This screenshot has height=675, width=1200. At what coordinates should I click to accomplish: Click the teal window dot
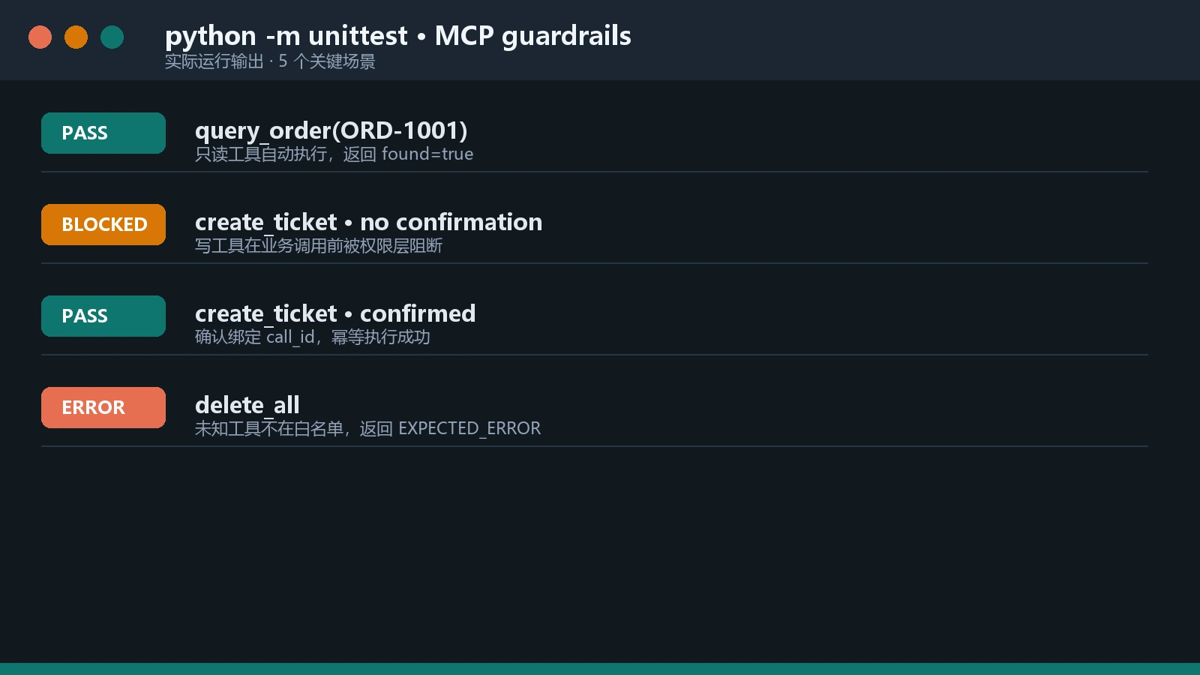(112, 37)
